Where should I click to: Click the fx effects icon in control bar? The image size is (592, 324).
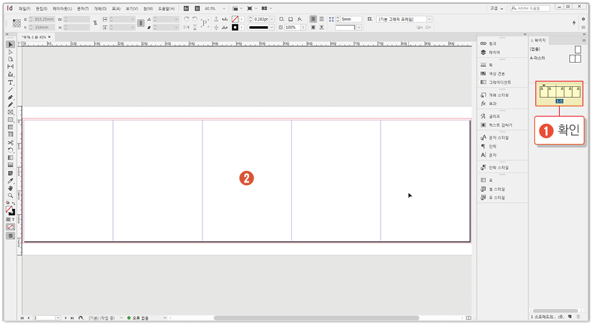click(300, 19)
